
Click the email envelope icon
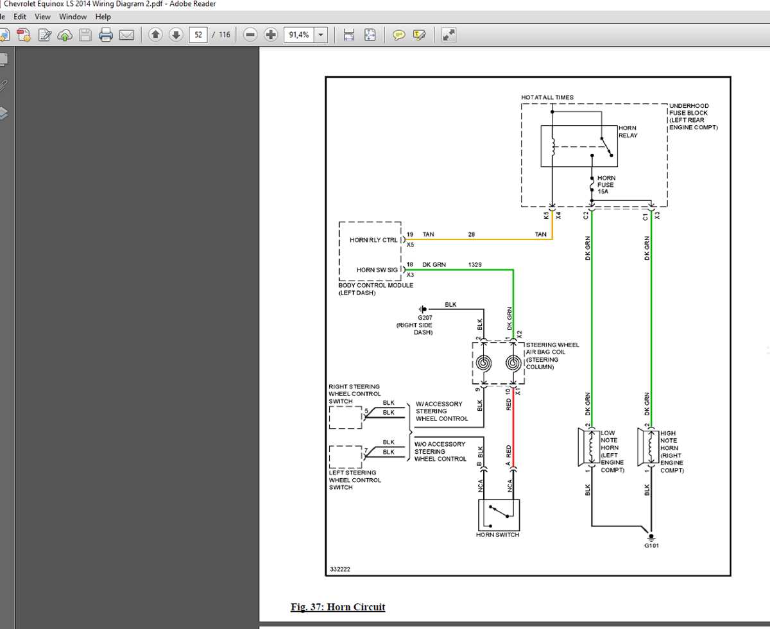coord(126,35)
